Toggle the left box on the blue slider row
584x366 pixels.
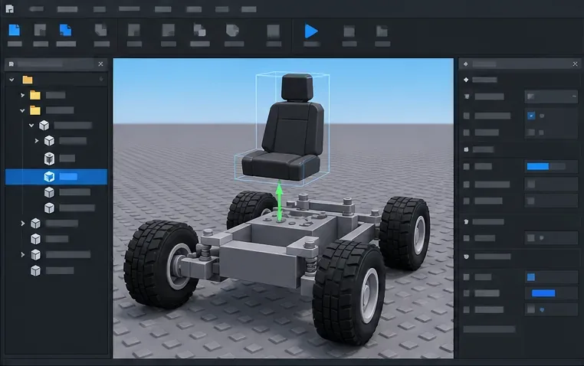[466, 166]
